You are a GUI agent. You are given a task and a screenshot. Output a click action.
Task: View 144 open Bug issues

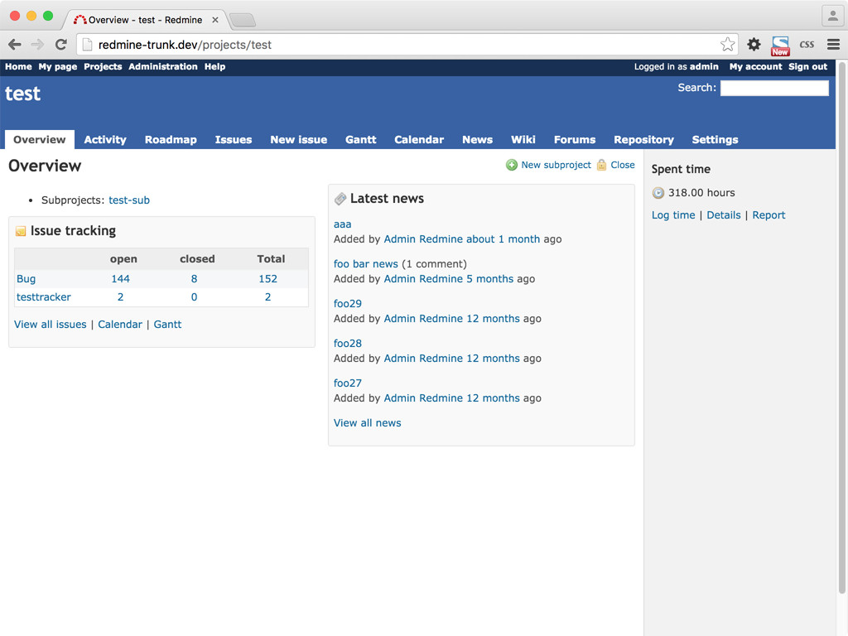121,279
